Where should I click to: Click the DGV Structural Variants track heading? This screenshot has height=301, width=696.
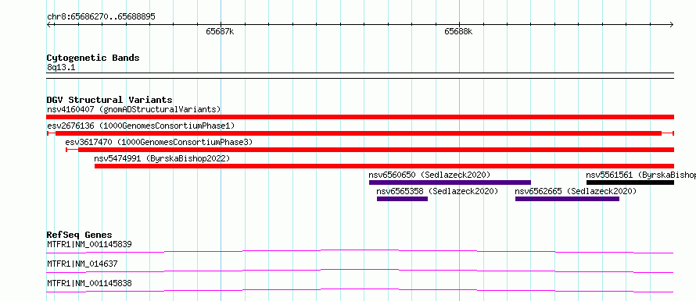[109, 100]
